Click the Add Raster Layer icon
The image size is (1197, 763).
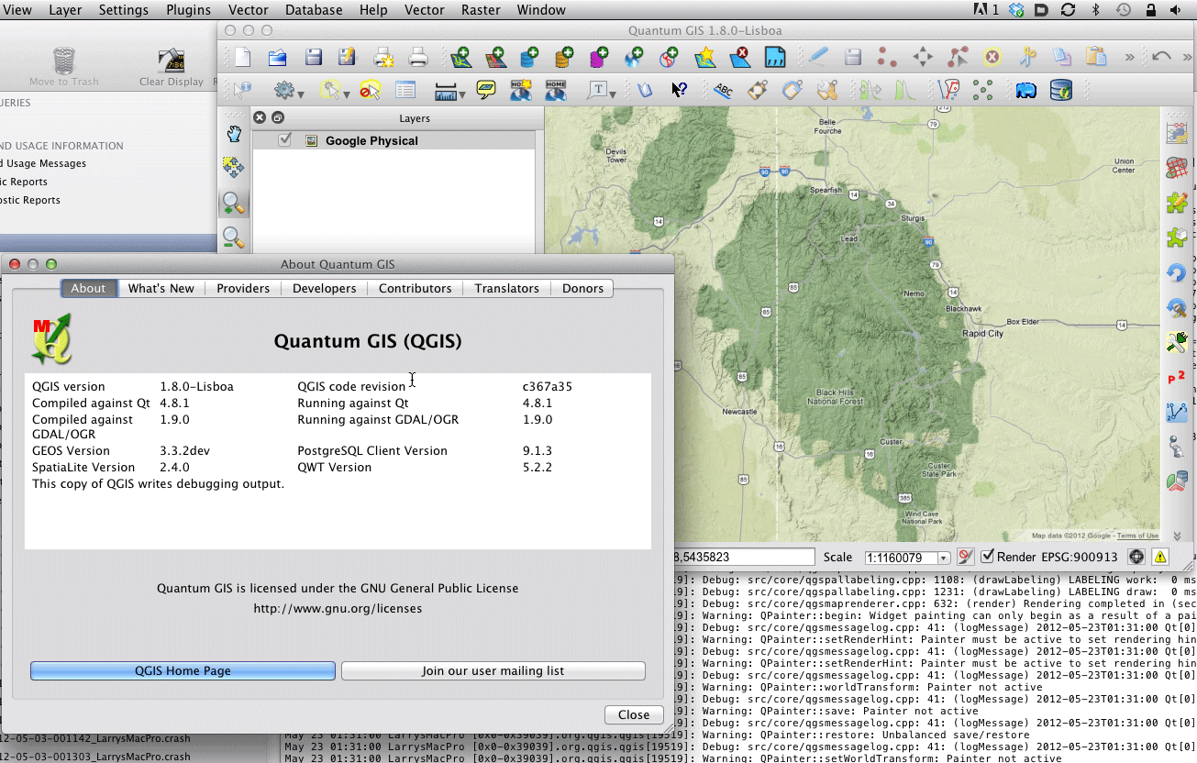click(496, 58)
